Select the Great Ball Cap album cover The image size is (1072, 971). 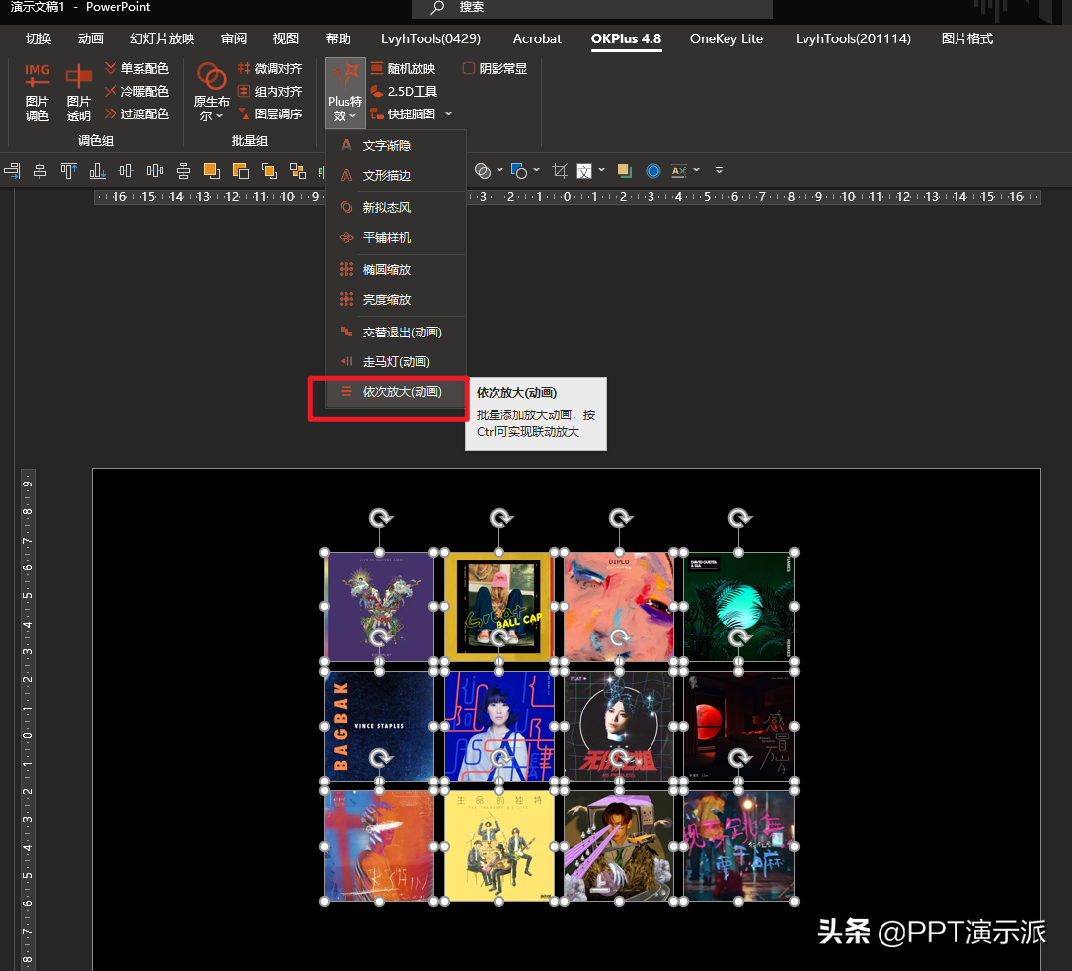coord(499,607)
